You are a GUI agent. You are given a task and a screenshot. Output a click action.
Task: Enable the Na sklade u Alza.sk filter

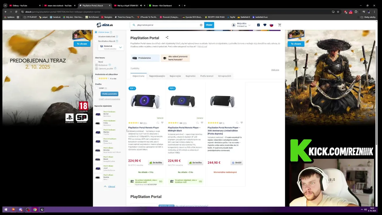coord(96,41)
